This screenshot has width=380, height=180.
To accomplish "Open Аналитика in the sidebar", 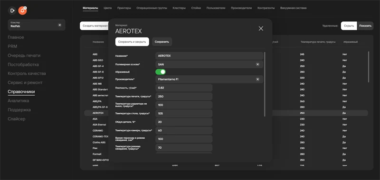I will click(19, 101).
